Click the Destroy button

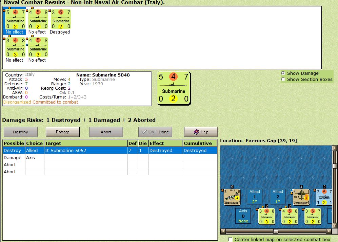tap(20, 132)
